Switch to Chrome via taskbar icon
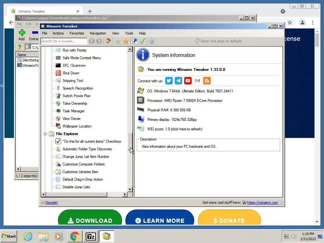This screenshot has width=324, height=243. [x=75, y=236]
